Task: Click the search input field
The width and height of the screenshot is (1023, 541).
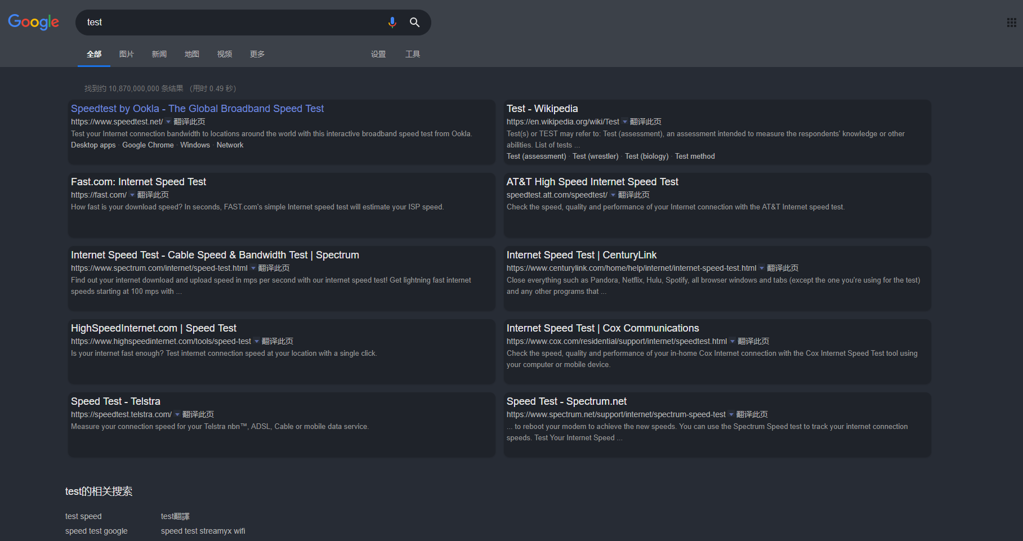Action: tap(231, 23)
